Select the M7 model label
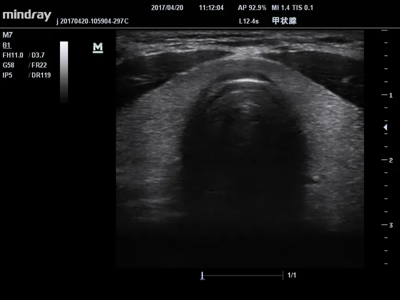Viewport: 400px width, 300px height. 7,35
